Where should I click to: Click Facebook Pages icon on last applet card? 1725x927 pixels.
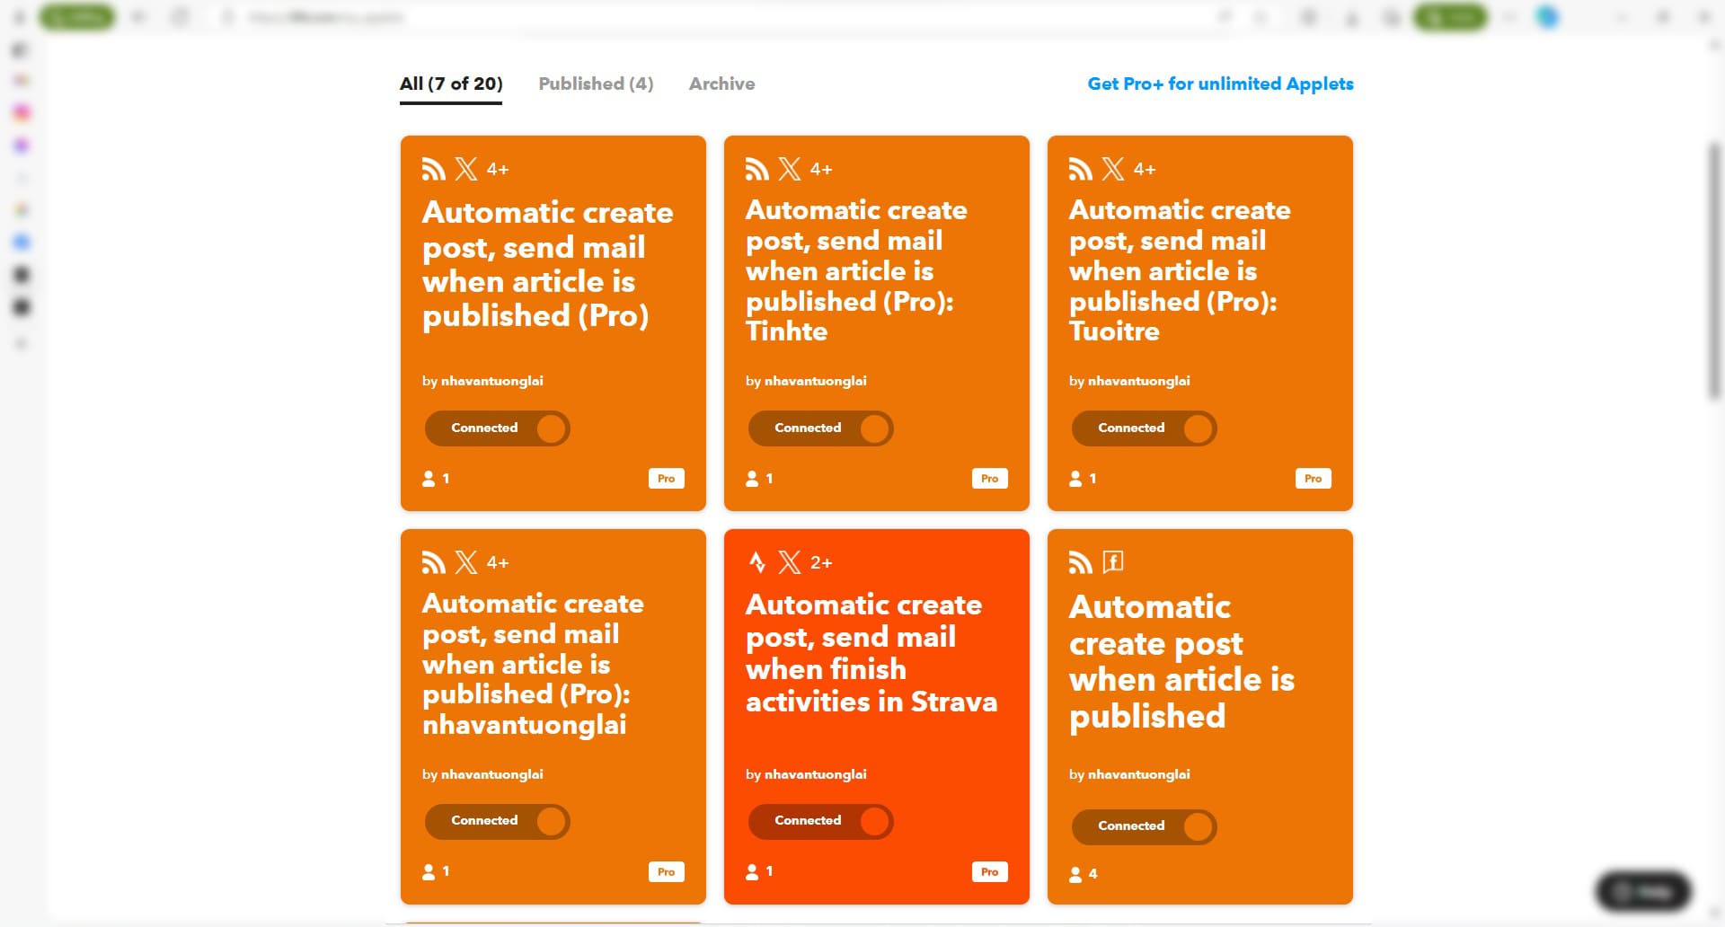[x=1113, y=562]
